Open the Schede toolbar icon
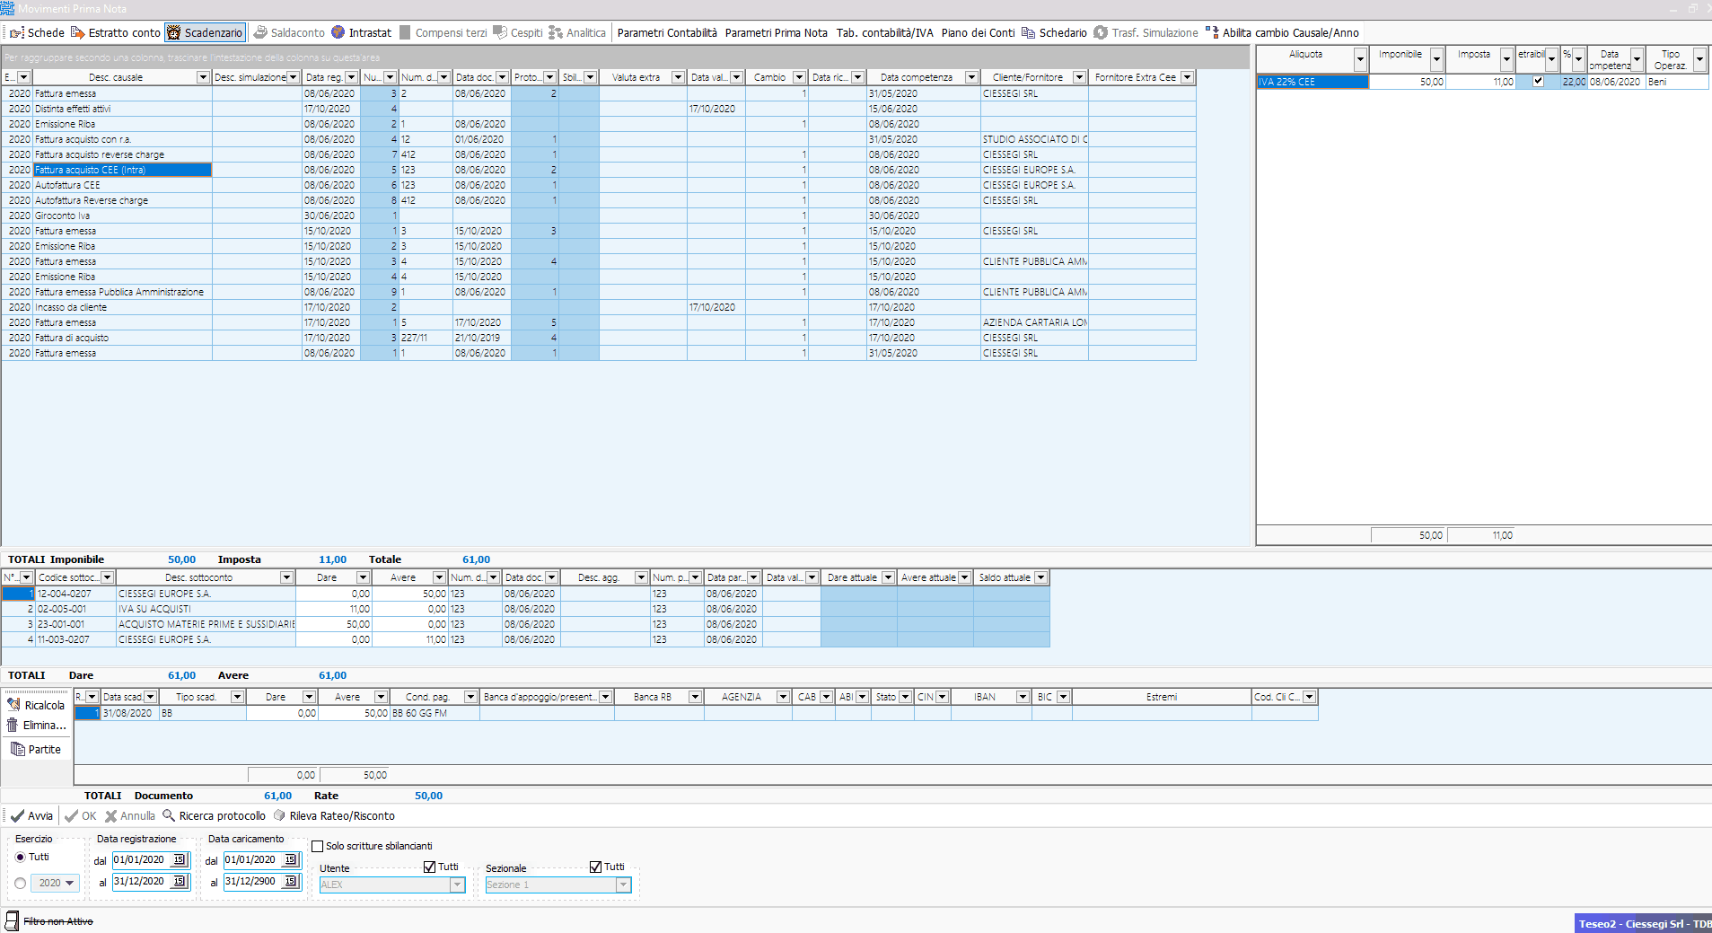Image resolution: width=1712 pixels, height=933 pixels. pyautogui.click(x=16, y=32)
